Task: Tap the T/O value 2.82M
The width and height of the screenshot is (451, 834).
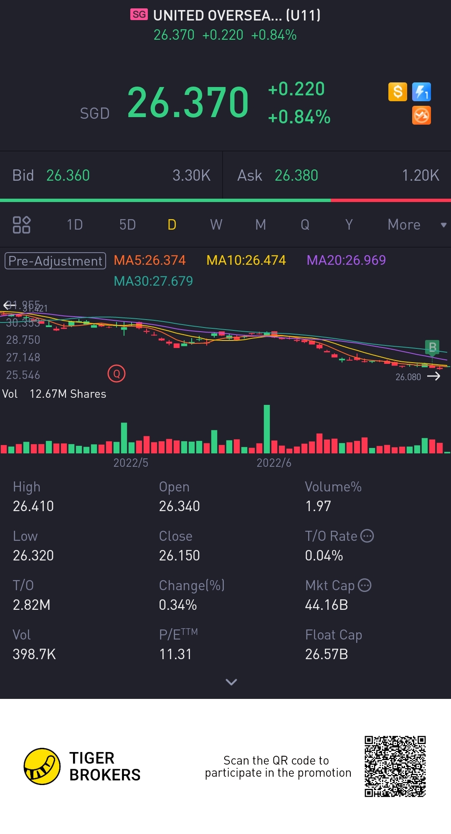Action: pyautogui.click(x=32, y=605)
